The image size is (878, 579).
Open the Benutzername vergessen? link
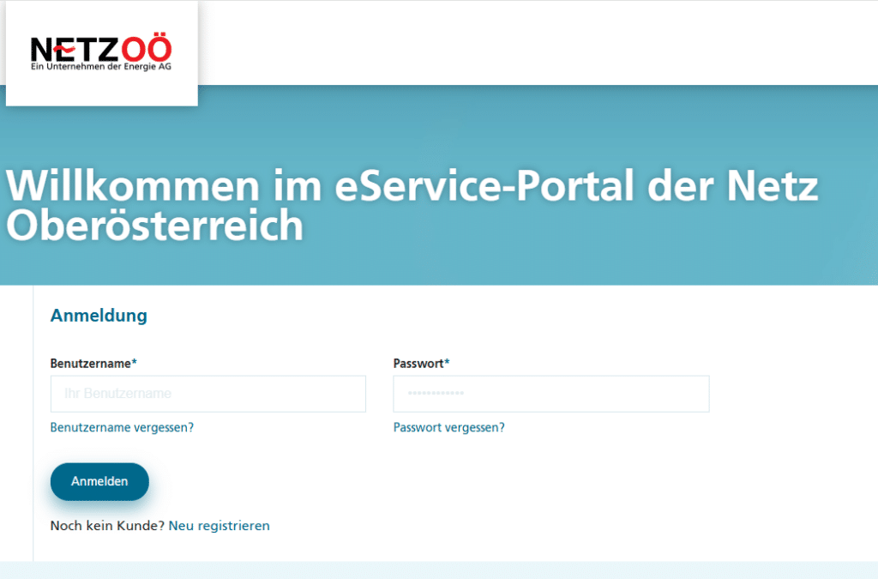tap(122, 428)
